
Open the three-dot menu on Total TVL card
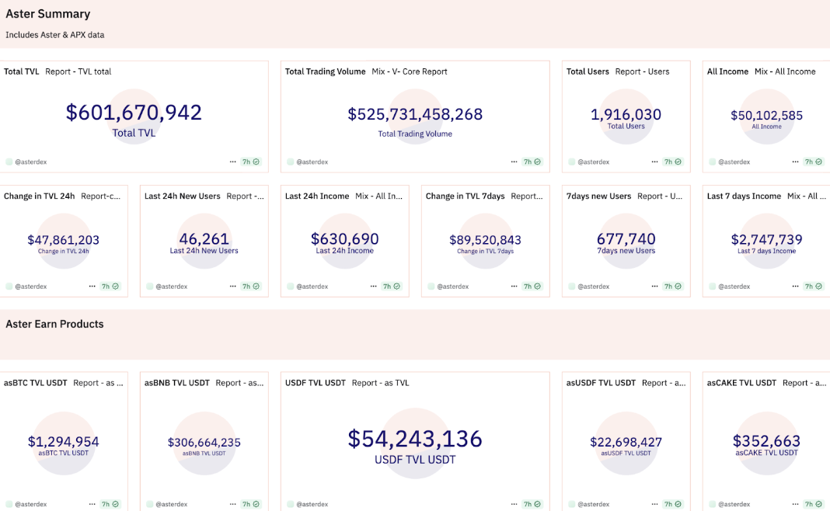[232, 162]
